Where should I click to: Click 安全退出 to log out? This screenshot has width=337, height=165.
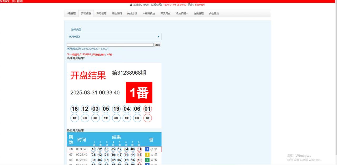click(214, 13)
